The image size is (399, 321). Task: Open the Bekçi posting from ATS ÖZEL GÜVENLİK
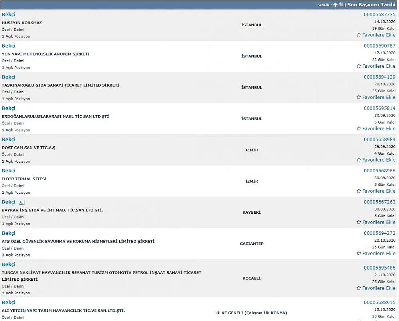[x=9, y=233]
